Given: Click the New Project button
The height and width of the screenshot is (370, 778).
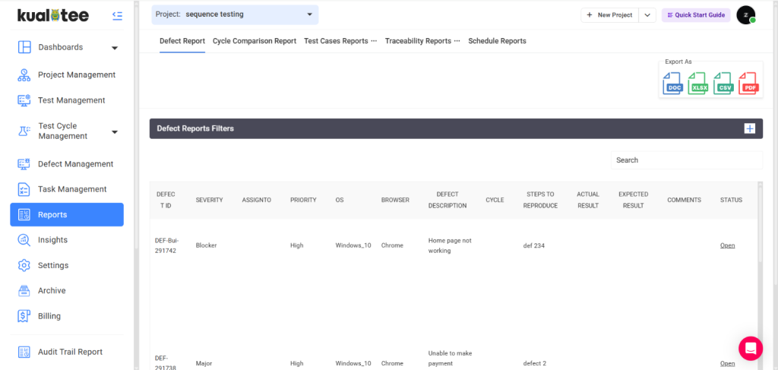Looking at the screenshot, I should (x=609, y=15).
